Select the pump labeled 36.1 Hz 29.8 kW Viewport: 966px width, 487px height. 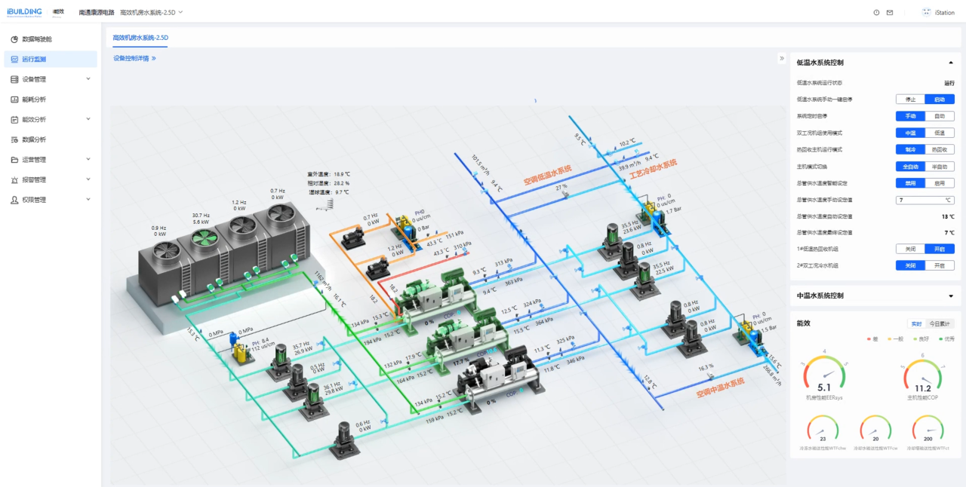(x=315, y=400)
